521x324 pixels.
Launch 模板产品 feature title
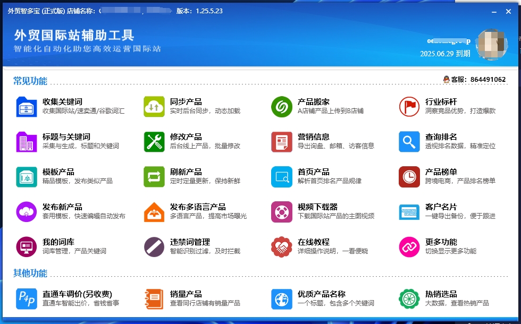pos(58,172)
